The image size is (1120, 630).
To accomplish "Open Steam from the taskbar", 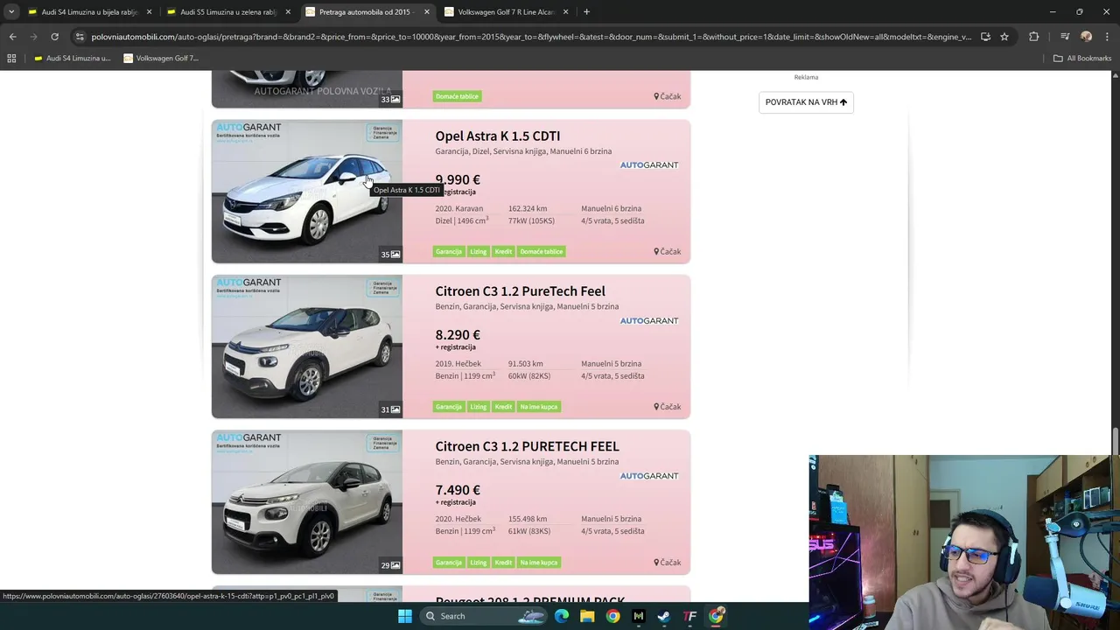I will [664, 616].
